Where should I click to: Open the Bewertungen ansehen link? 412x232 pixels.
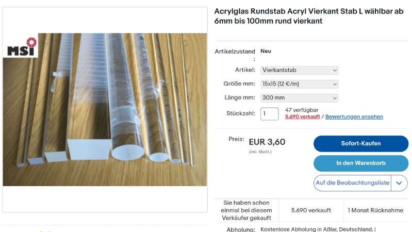point(354,117)
